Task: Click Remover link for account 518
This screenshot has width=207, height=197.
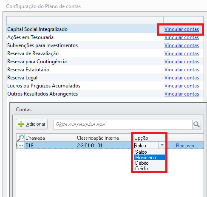Action: pos(185,146)
